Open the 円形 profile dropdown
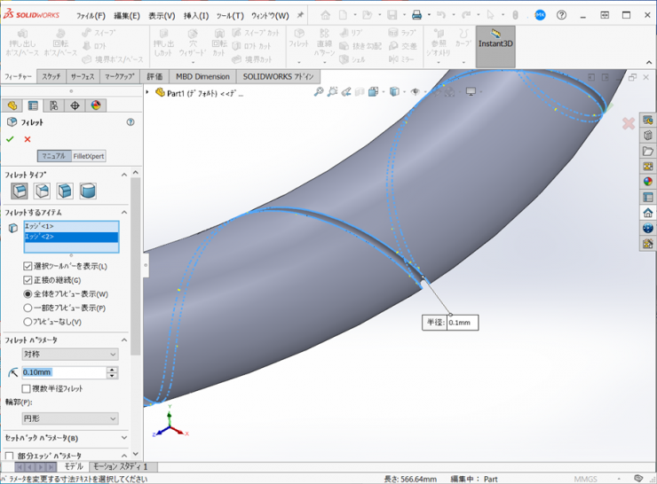The height and width of the screenshot is (484, 657). (x=70, y=418)
